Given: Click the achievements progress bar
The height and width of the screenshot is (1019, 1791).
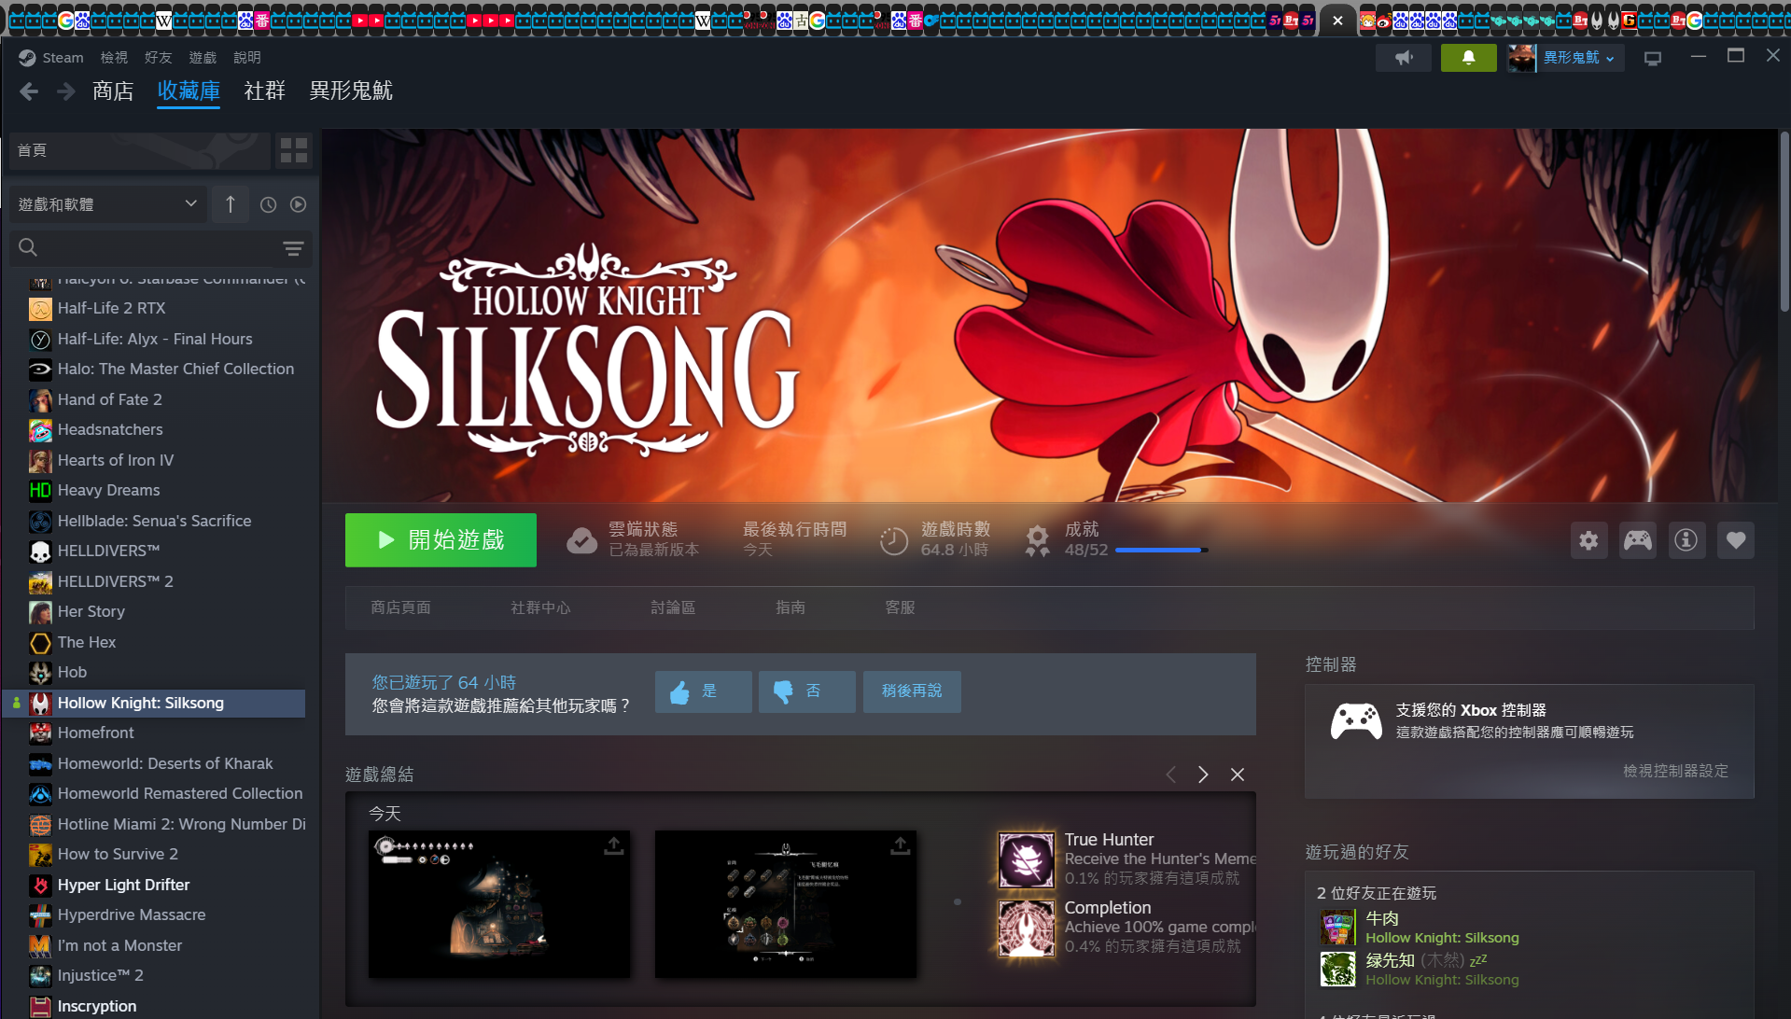Looking at the screenshot, I should (x=1161, y=551).
